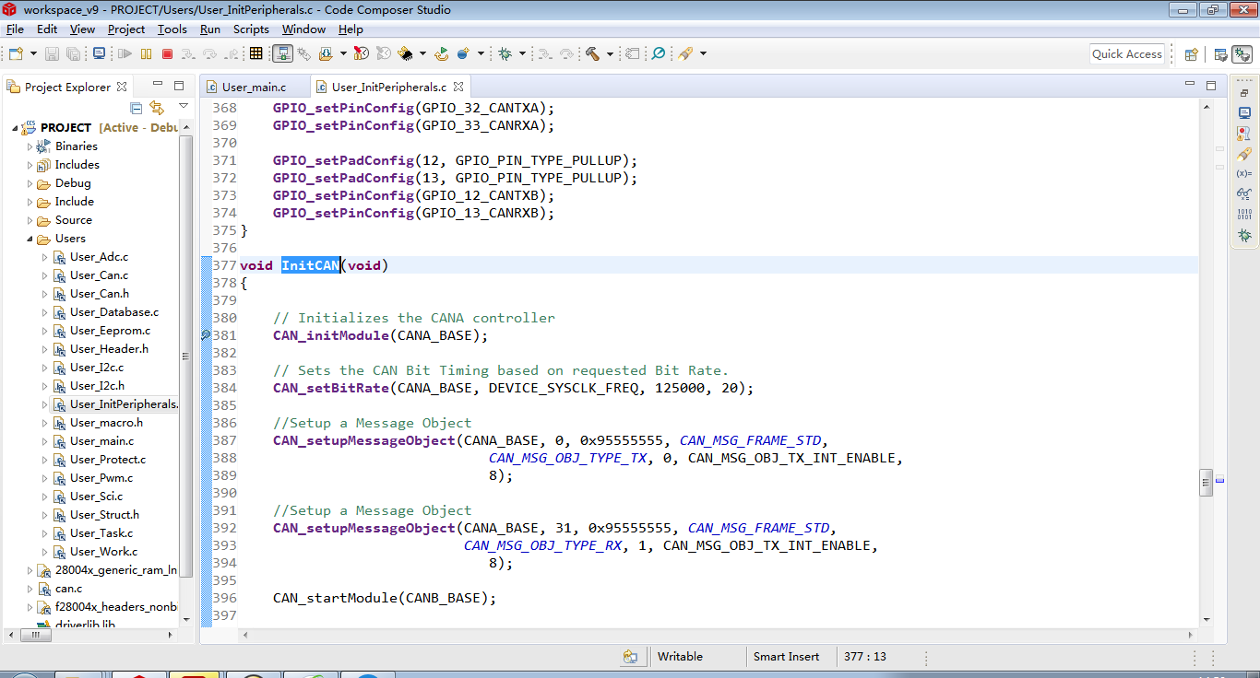Select can.c in the project tree
Viewport: 1260px width, 678px height.
tap(68, 589)
